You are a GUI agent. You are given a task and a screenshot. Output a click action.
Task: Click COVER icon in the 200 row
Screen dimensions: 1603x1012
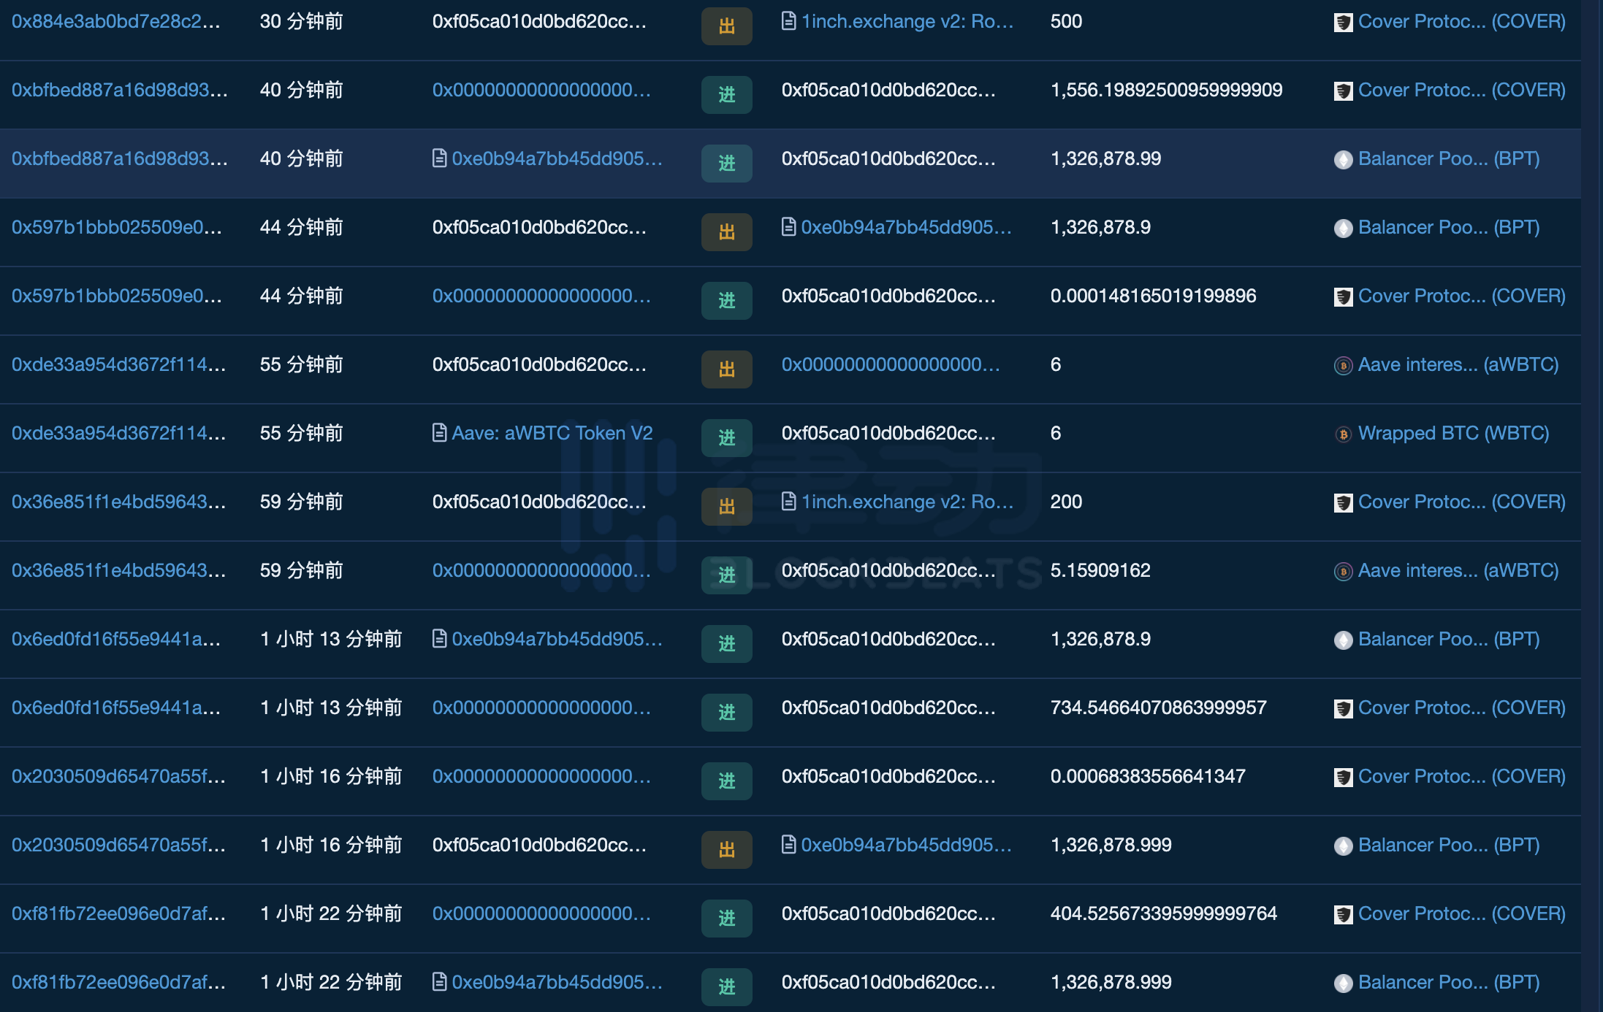point(1343,503)
